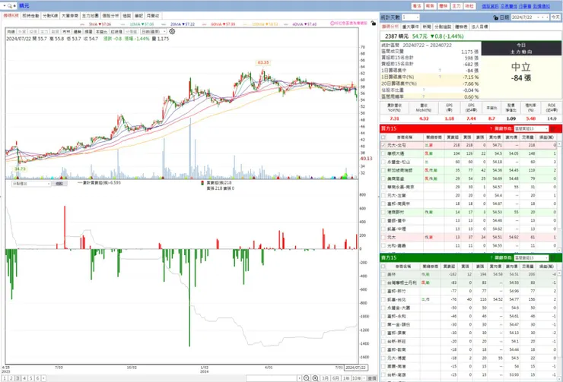Click the zoom in magnifier icon
Image resolution: width=563 pixels, height=382 pixels.
click(x=315, y=378)
